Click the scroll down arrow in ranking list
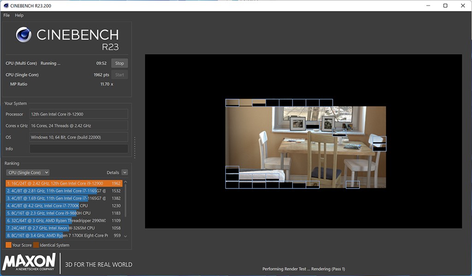472x276 pixels. 126,236
